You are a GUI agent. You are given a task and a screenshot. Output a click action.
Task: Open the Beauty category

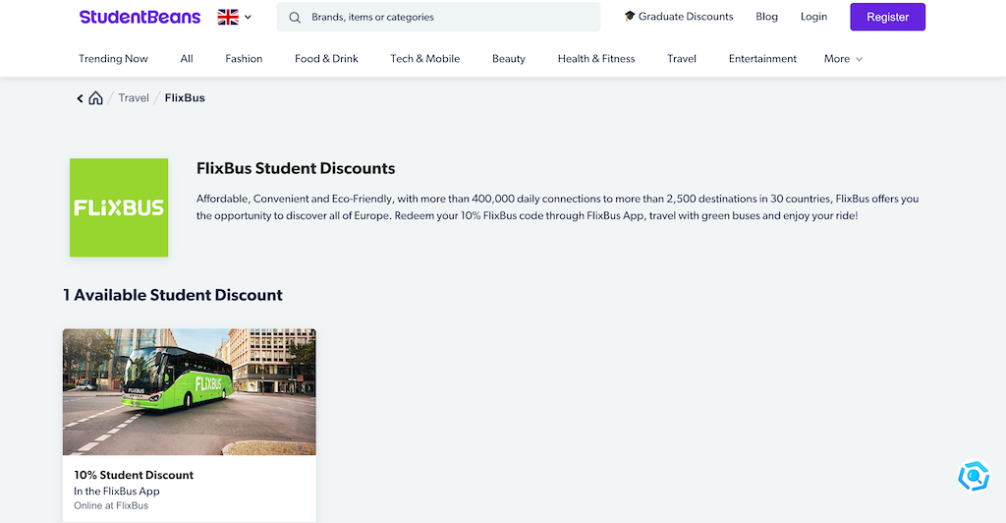(509, 58)
